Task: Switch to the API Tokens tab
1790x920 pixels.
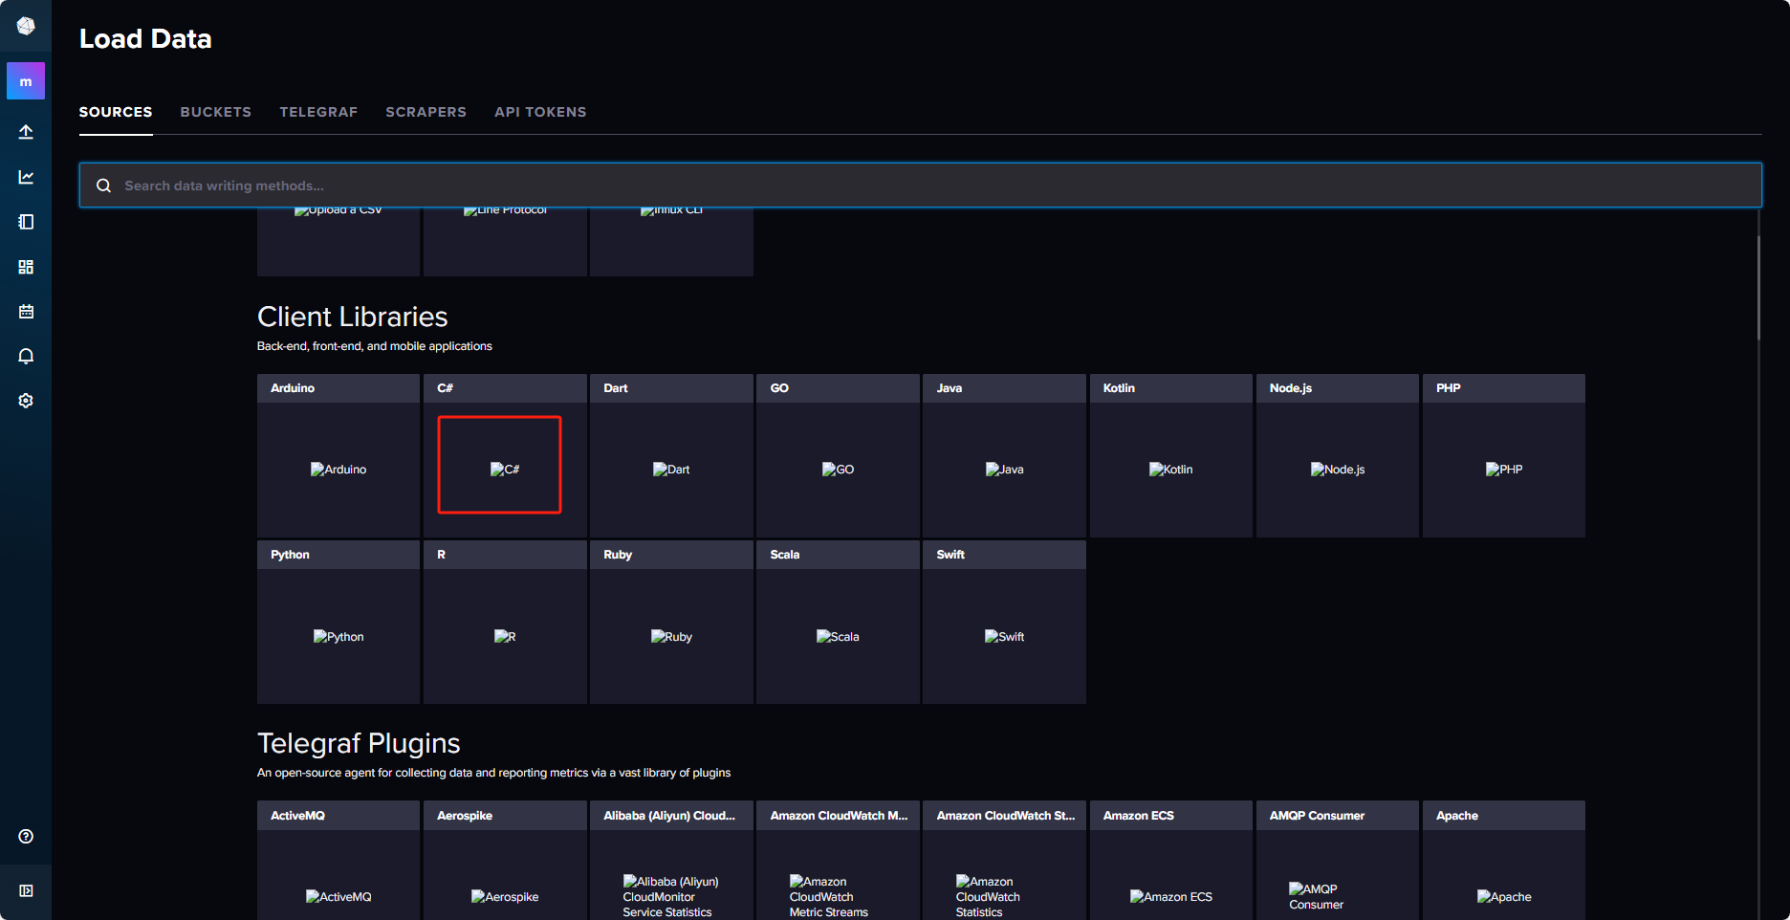Action: (540, 112)
